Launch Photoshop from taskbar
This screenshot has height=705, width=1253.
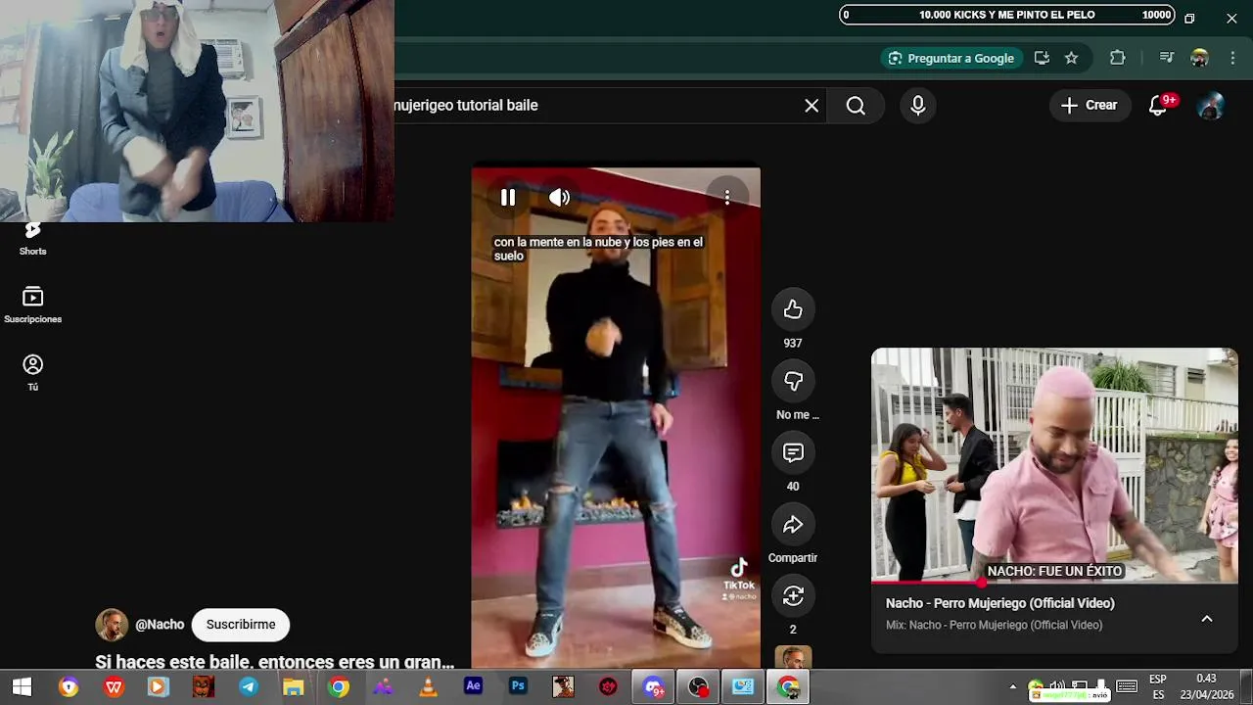pos(518,687)
